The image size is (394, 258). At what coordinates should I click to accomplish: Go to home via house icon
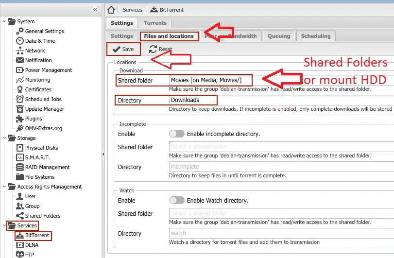tap(111, 10)
